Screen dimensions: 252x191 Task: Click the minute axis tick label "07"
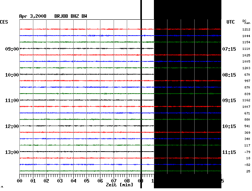point(114,181)
